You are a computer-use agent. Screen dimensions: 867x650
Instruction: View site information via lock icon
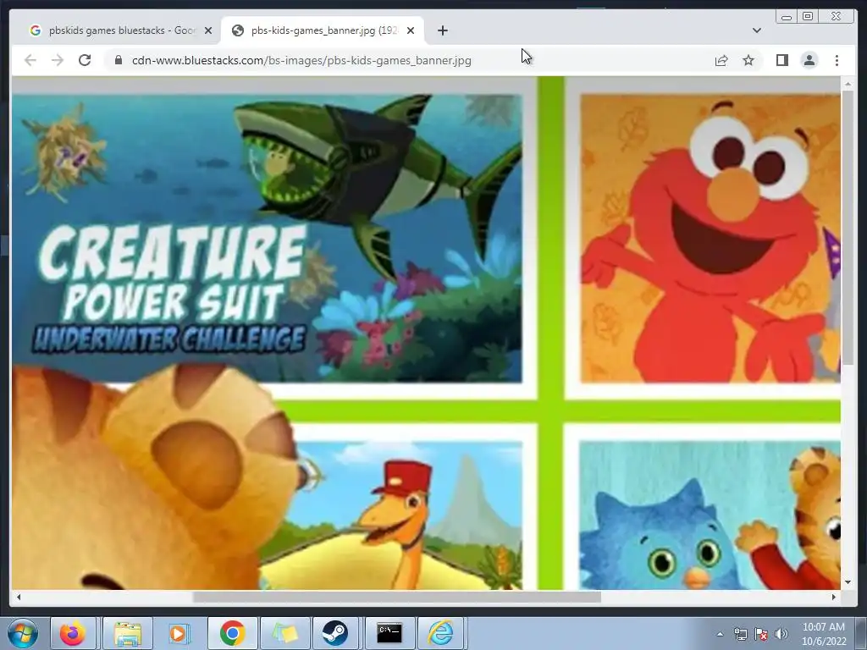tap(119, 60)
